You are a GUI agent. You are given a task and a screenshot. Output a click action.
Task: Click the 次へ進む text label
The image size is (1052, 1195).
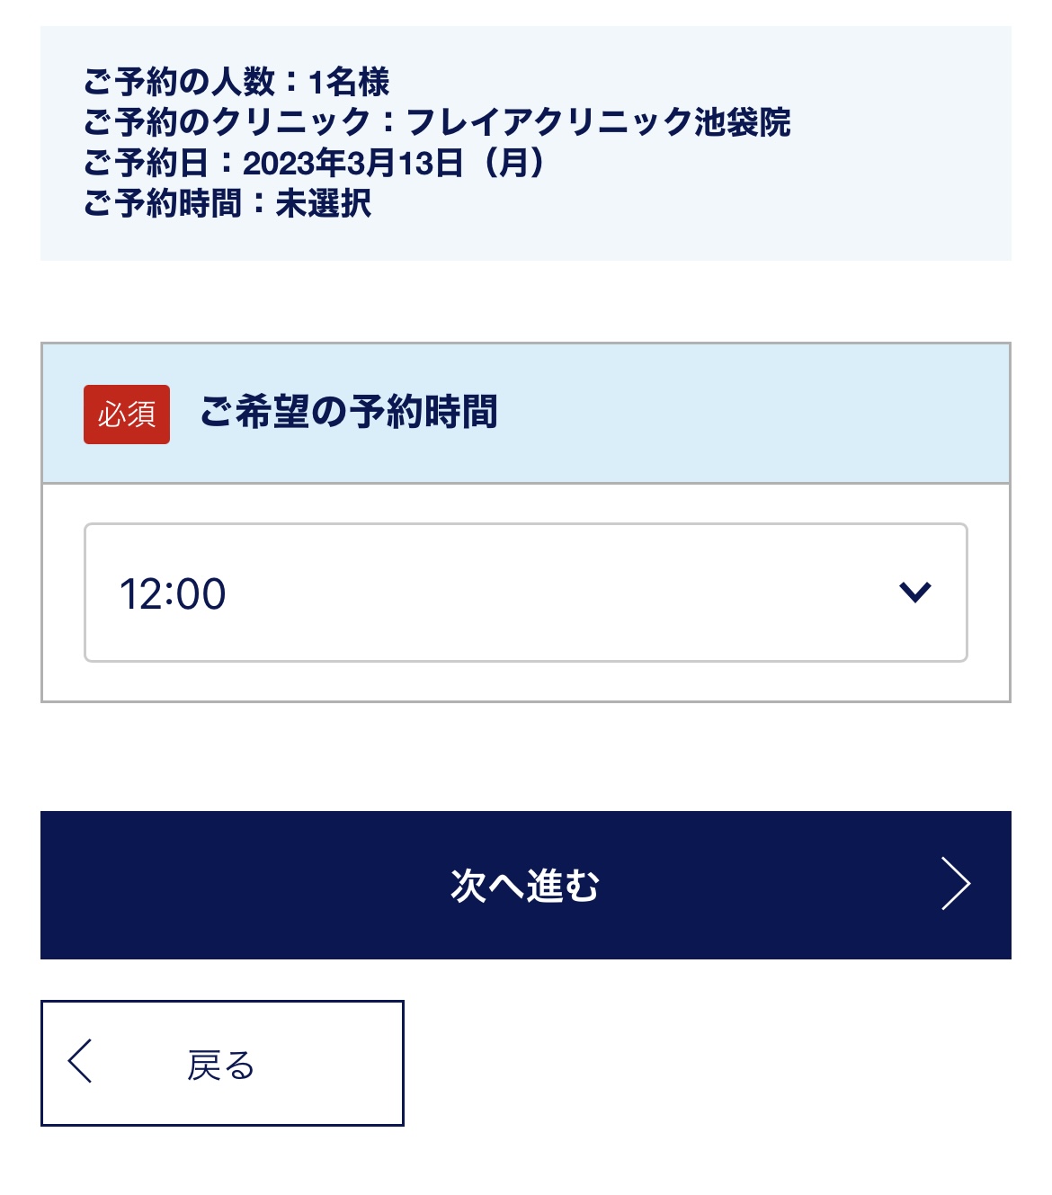click(525, 886)
